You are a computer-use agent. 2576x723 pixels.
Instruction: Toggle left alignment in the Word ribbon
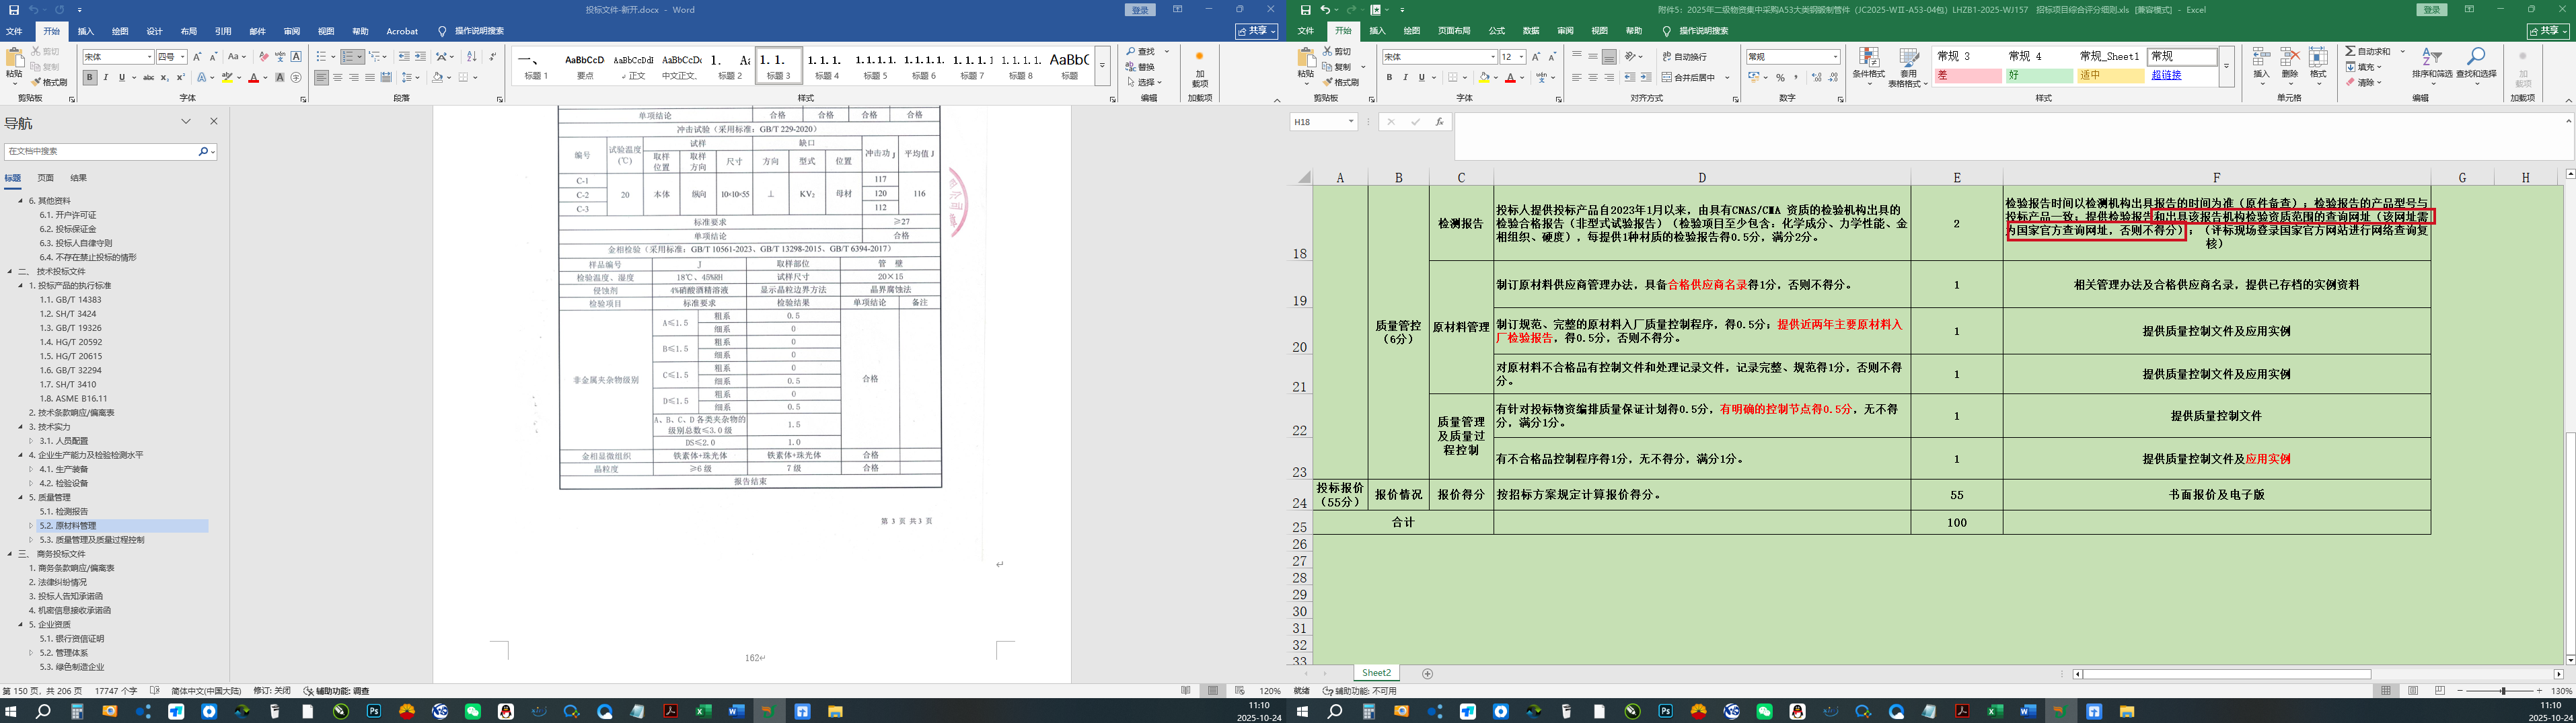[322, 77]
